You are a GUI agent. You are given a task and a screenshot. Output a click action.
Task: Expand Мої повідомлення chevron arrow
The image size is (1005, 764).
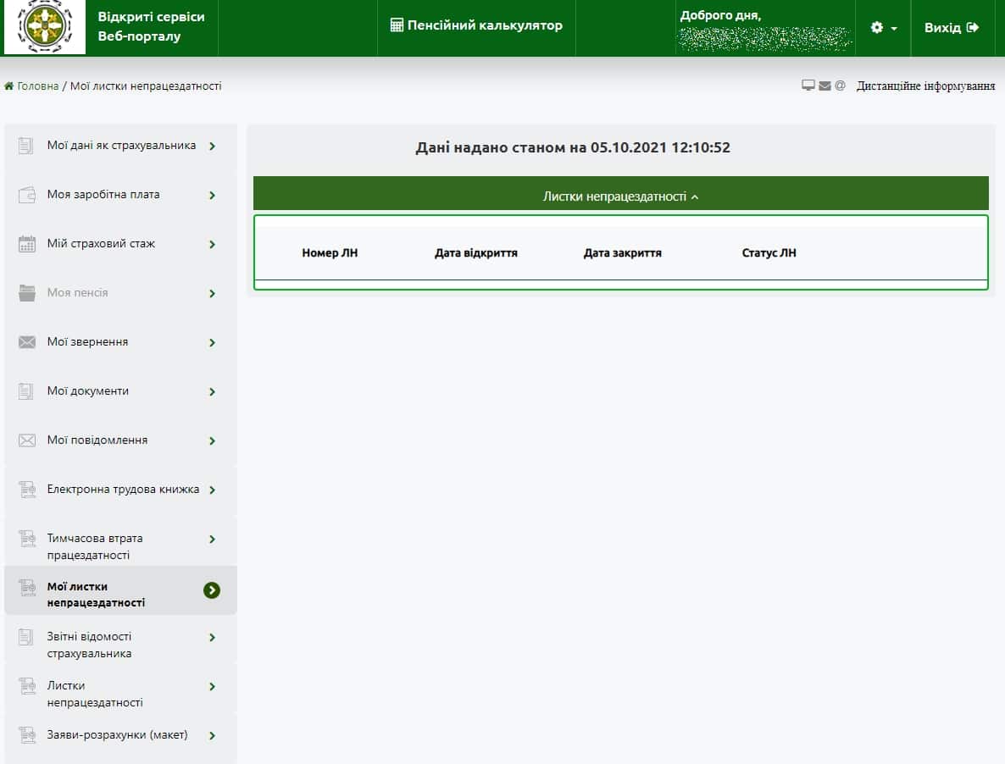(212, 441)
